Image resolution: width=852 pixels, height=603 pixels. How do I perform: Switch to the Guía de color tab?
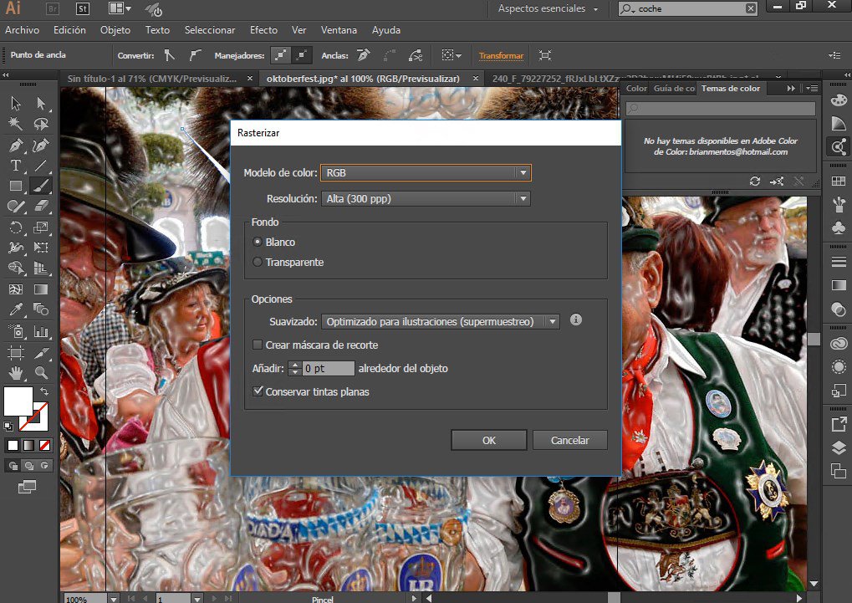[x=674, y=89]
